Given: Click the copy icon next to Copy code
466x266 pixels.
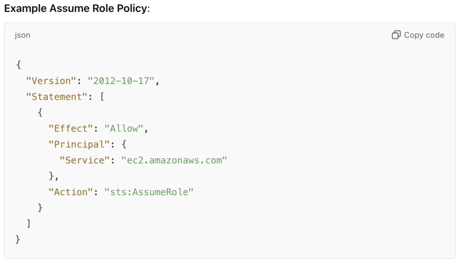Looking at the screenshot, I should [x=396, y=35].
